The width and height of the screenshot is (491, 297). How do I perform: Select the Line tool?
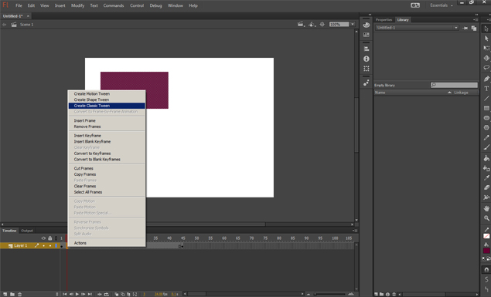[x=486, y=99]
